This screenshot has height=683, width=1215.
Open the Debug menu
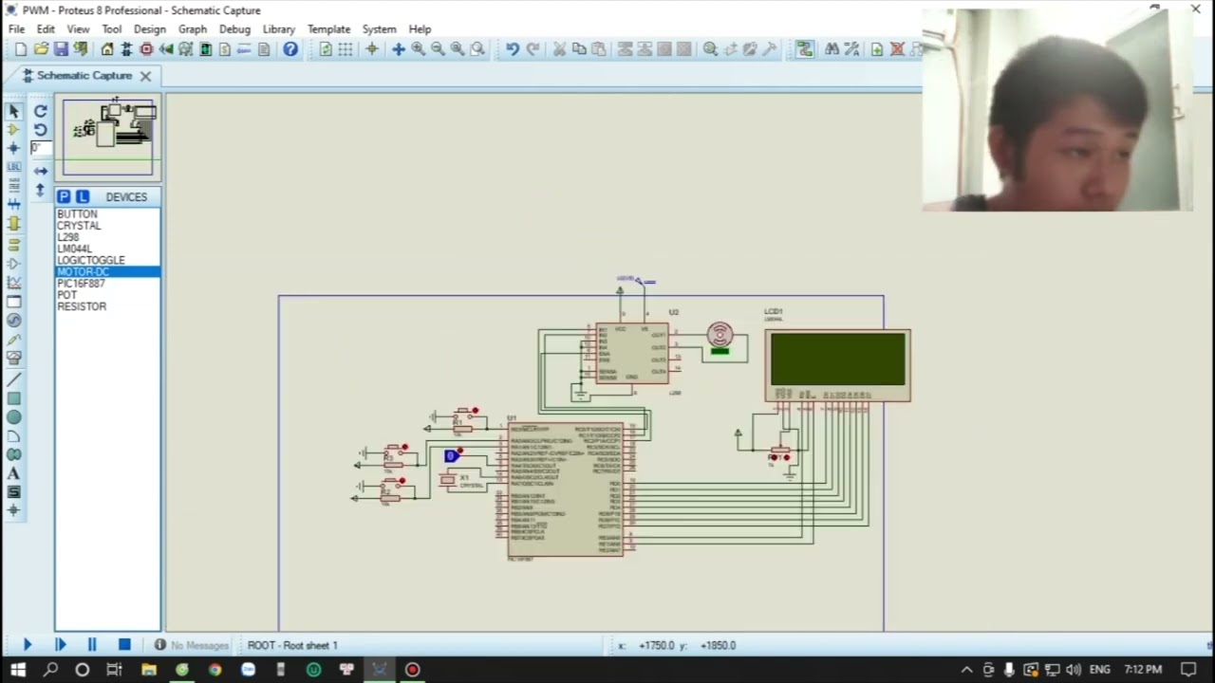tap(234, 29)
